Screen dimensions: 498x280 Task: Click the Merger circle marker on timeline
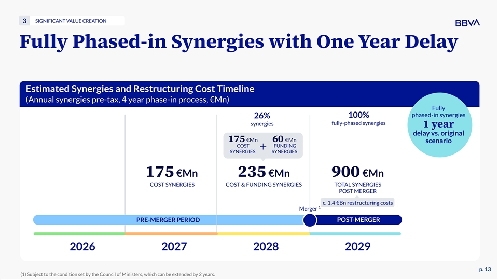[310, 220]
